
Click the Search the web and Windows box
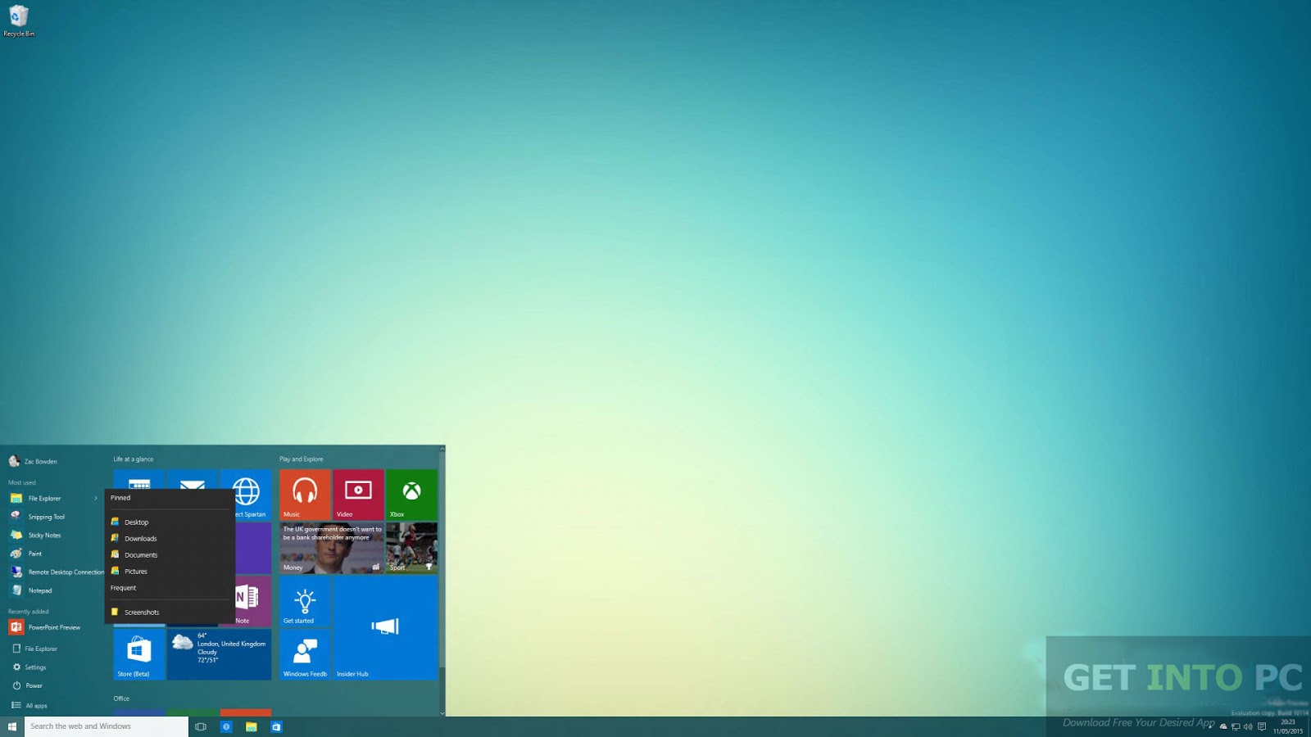[107, 726]
